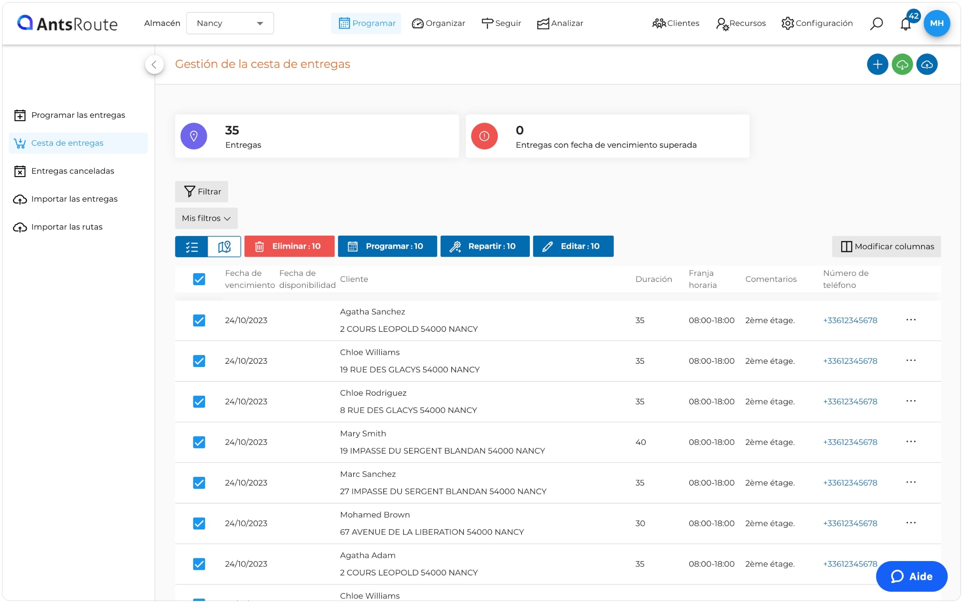Open notifications bell with 42 badge

pos(905,24)
